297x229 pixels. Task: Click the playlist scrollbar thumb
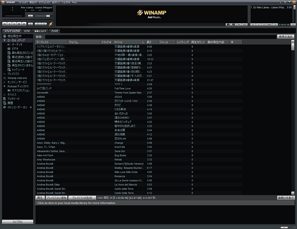tap(294, 7)
